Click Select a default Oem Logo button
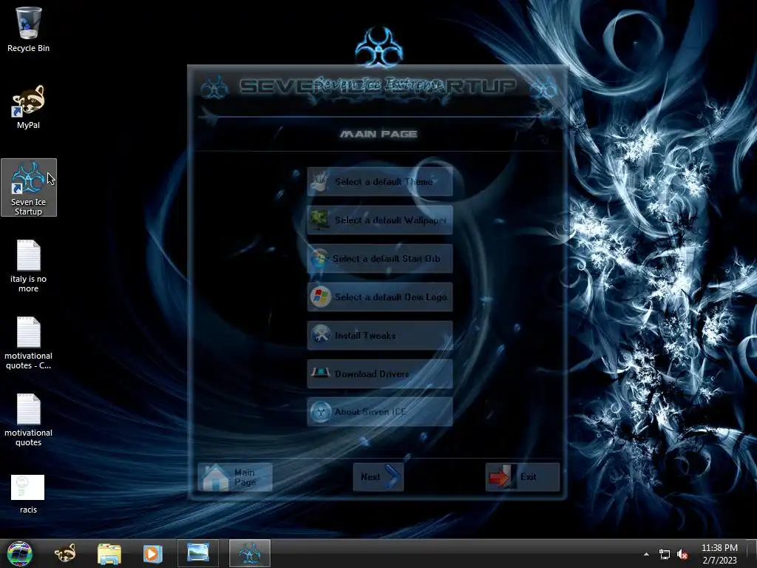Viewport: 757px width, 568px height. (379, 297)
